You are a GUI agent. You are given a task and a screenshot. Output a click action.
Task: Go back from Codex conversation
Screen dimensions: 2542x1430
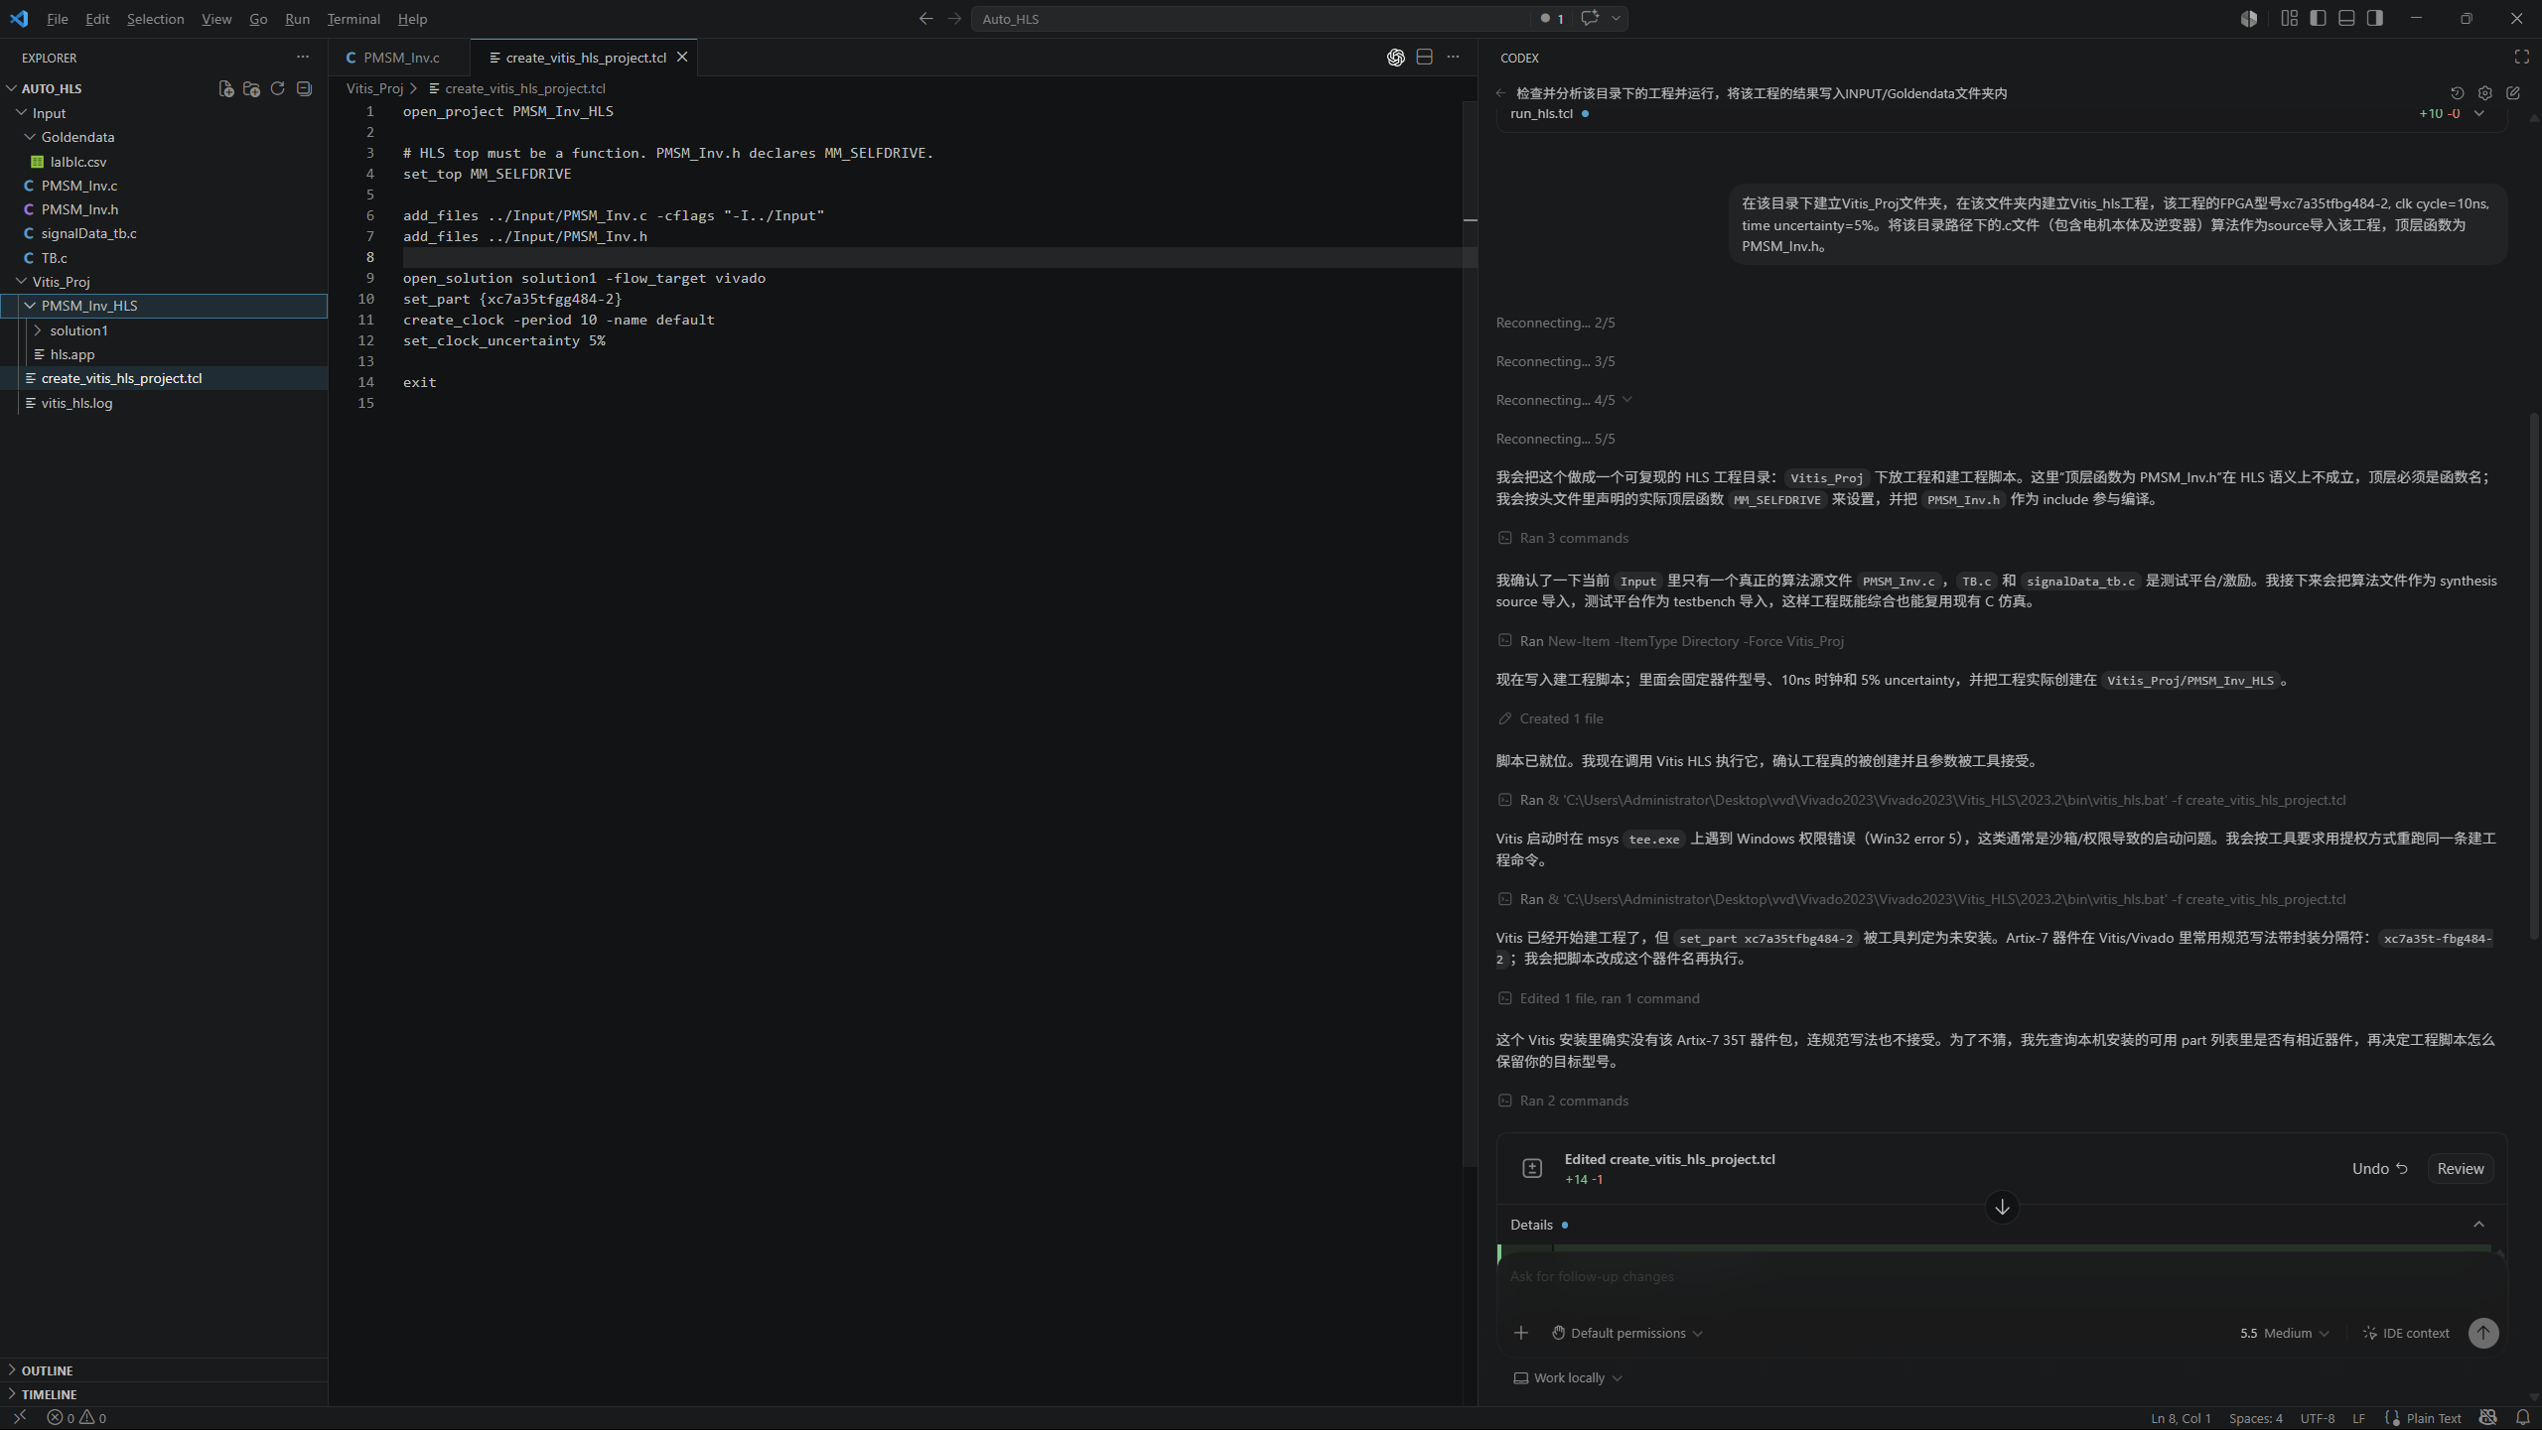(1501, 93)
